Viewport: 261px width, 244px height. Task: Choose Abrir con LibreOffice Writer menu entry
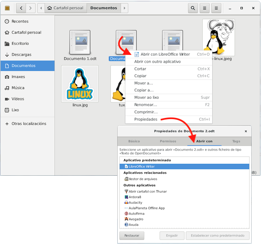(x=165, y=54)
